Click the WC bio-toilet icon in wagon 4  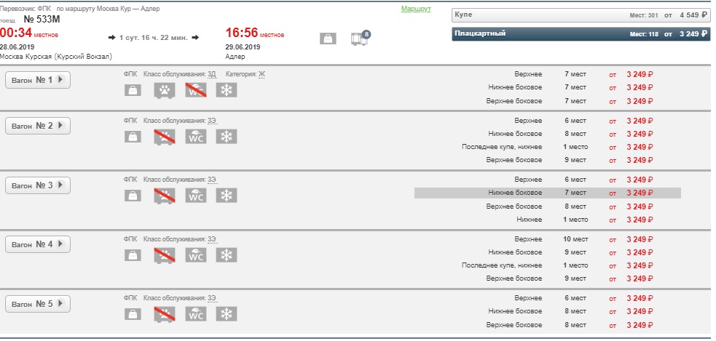196,255
